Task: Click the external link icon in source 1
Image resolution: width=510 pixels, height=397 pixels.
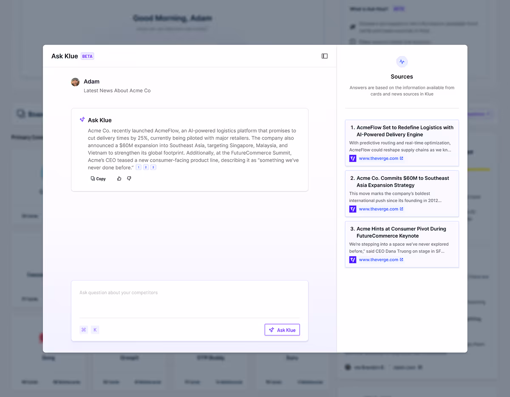Action: 402,158
